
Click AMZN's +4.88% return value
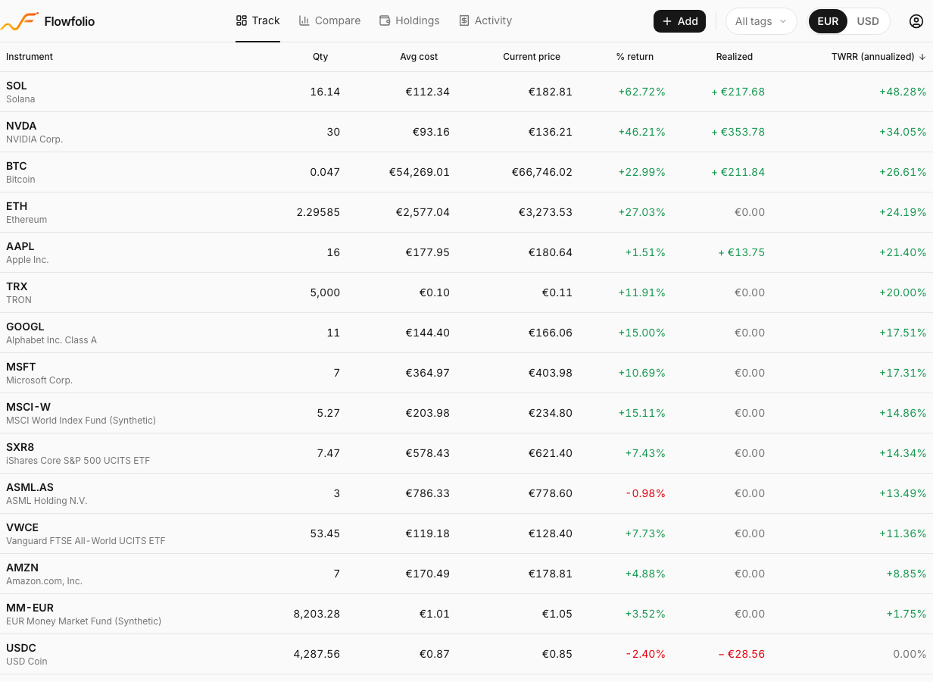coord(645,574)
